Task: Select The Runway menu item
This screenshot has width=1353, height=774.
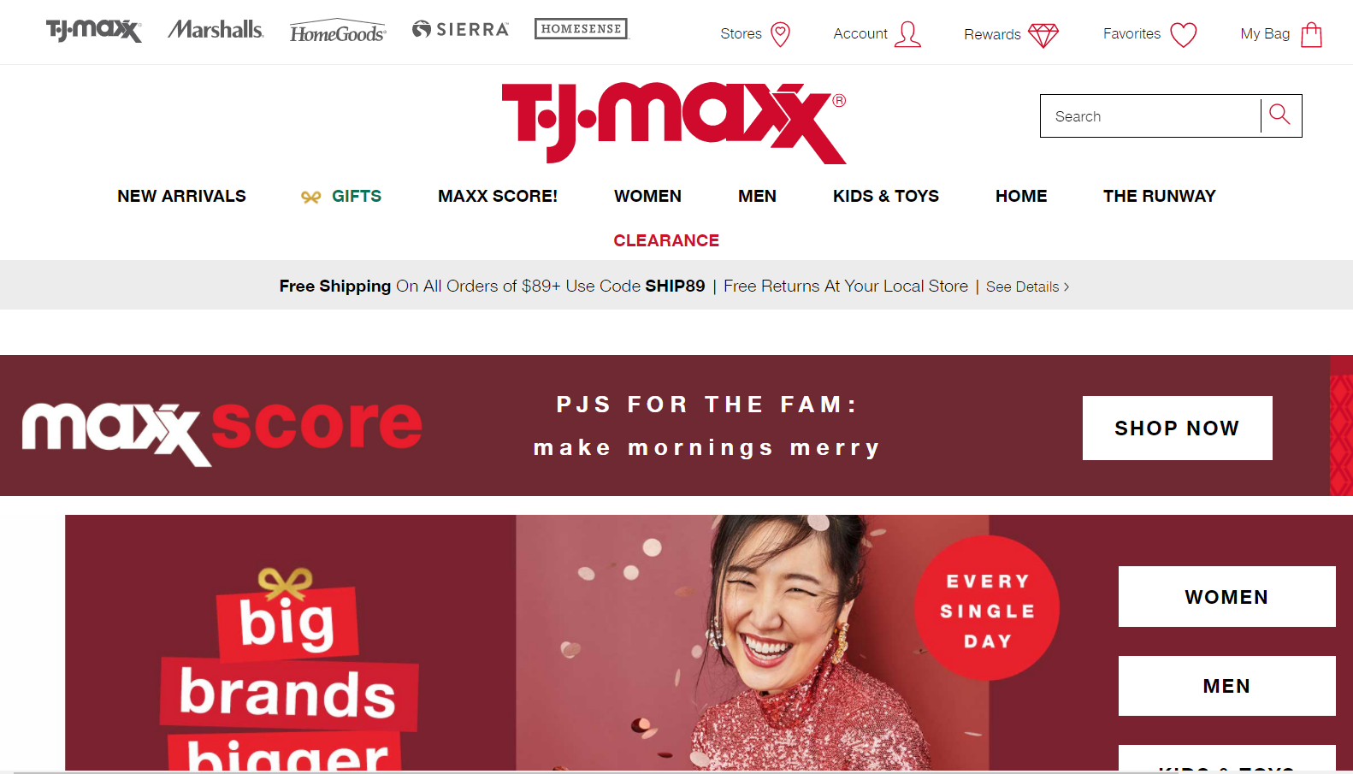Action: click(1160, 196)
